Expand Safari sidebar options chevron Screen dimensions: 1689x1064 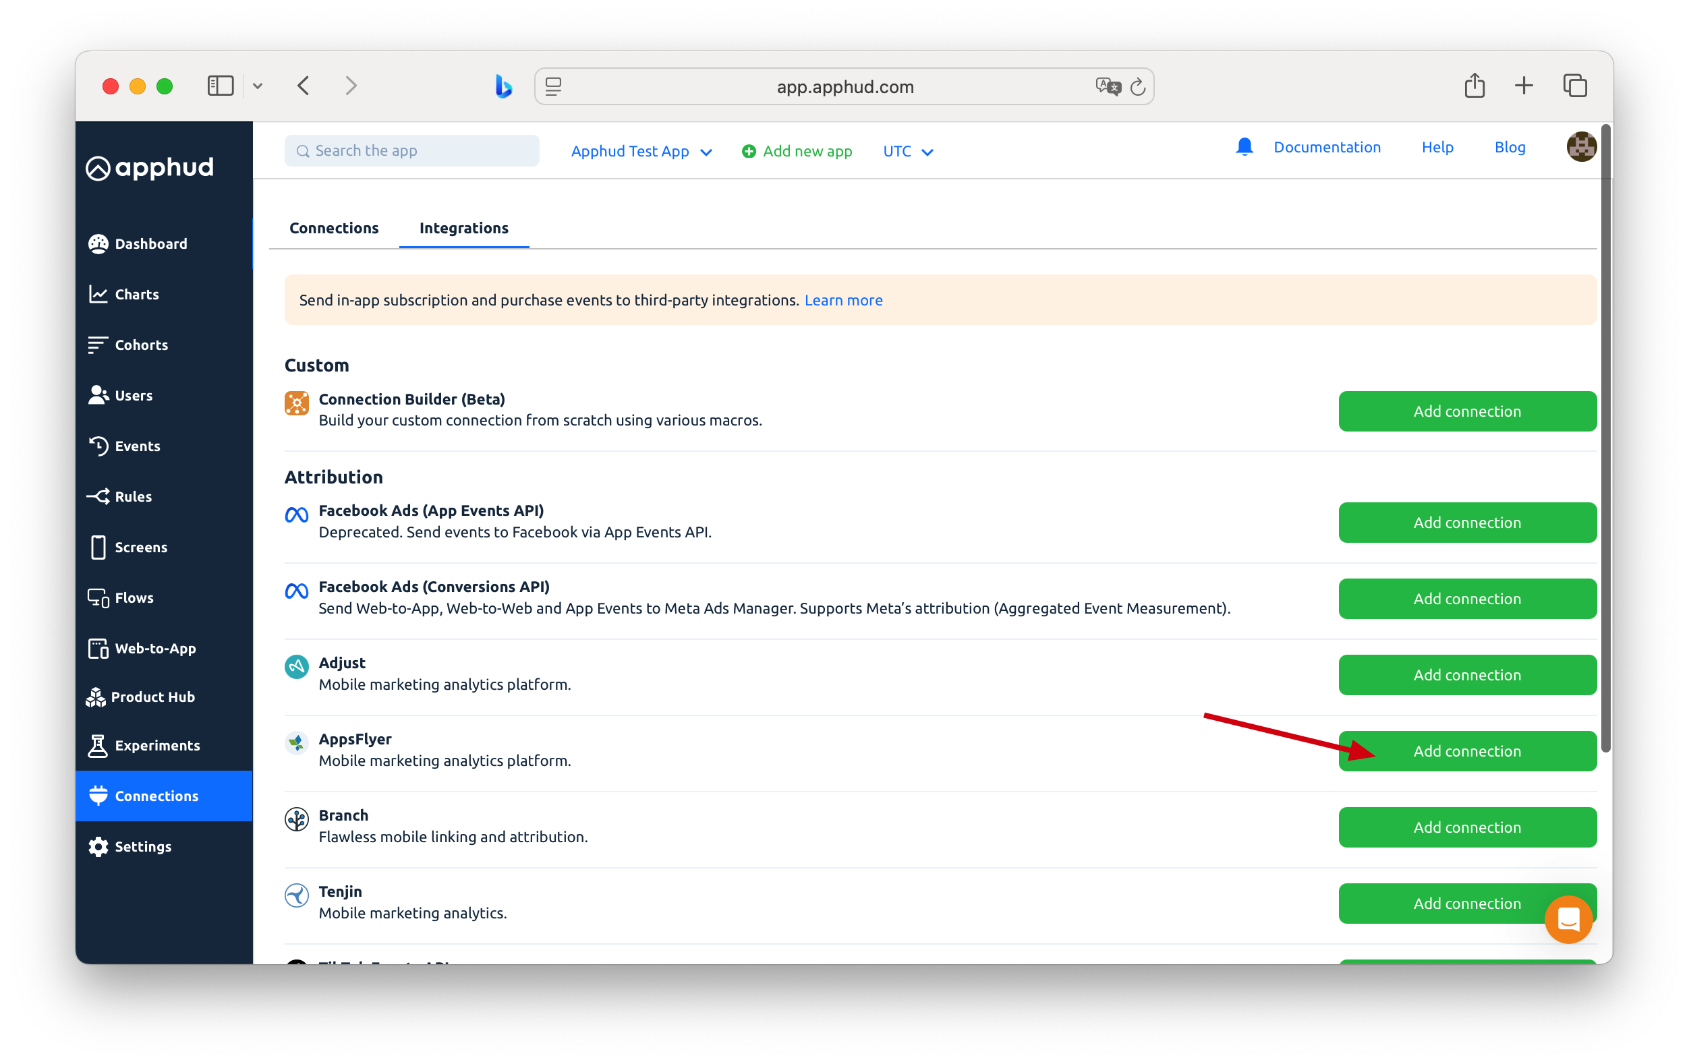point(258,86)
